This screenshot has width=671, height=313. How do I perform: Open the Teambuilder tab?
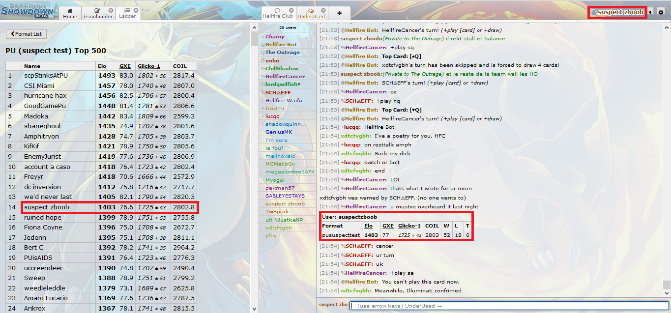pos(97,13)
